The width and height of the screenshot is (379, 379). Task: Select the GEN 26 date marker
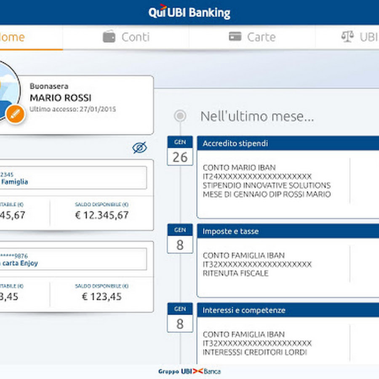180,151
